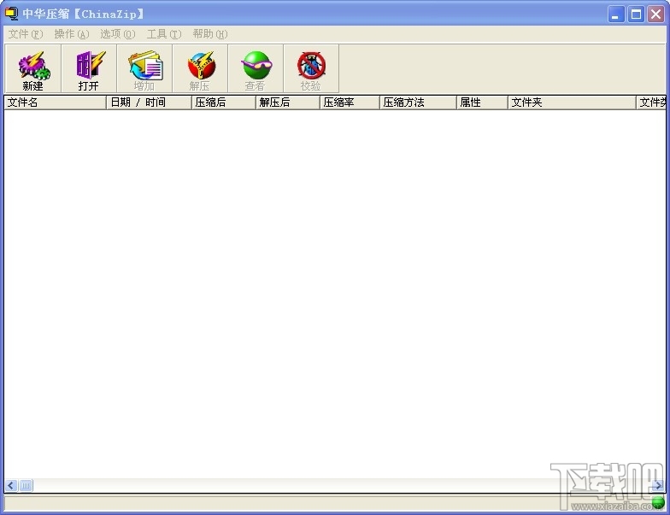Sort by 压缩后 column header
Viewport: 670px width, 515px height.
pyautogui.click(x=224, y=102)
